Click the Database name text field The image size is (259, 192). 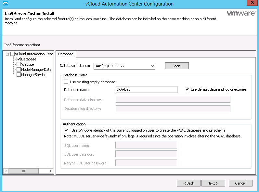coord(146,89)
